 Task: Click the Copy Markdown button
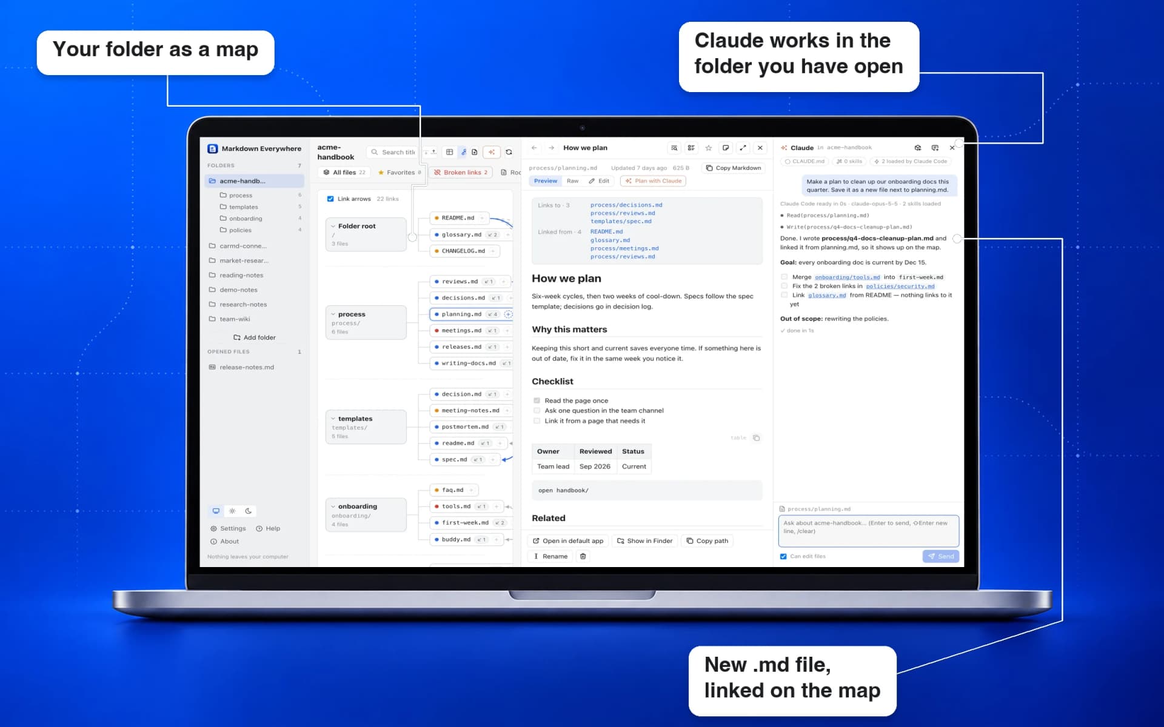tap(733, 168)
